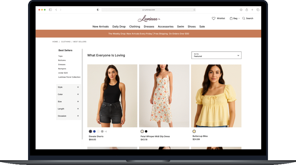Click the Buttercup Bliss title
The height and width of the screenshot is (165, 296).
point(200,136)
